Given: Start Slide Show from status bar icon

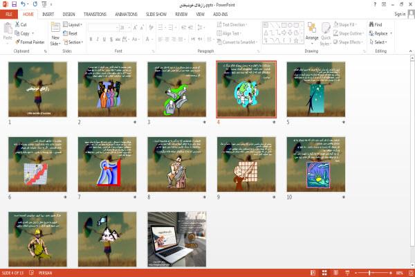Looking at the screenshot, I should pyautogui.click(x=347, y=273).
